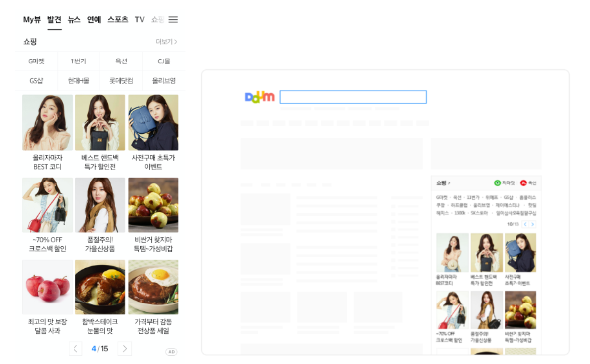Viewport: 590px width, 364px height.
Task: Click the Daum logo in the PC preview
Action: coord(259,97)
